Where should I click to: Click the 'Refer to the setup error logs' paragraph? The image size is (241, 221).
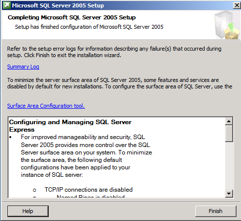coord(114,52)
